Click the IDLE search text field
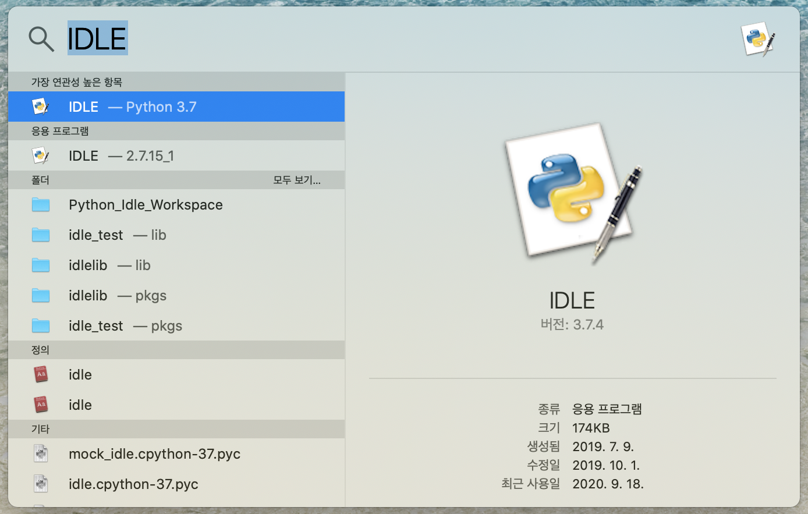 tap(97, 38)
